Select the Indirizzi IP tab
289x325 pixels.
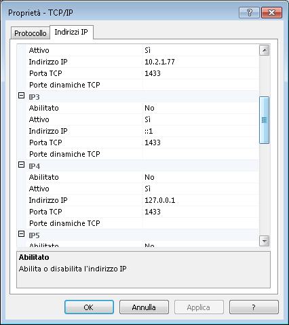[x=71, y=32]
